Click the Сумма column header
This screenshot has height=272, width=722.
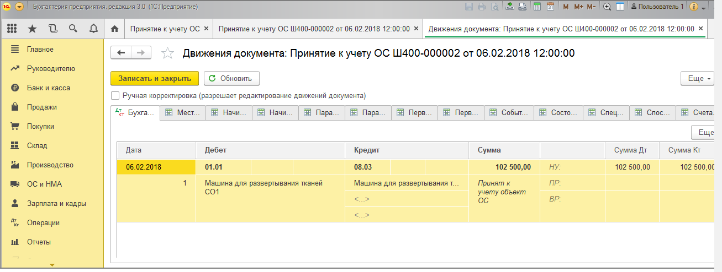(504, 150)
